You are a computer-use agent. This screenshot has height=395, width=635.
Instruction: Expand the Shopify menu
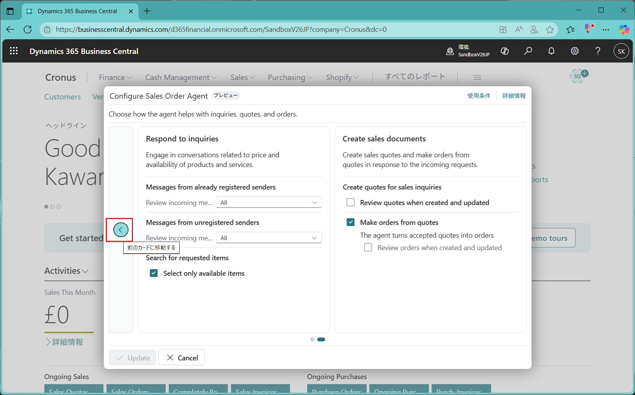click(342, 77)
